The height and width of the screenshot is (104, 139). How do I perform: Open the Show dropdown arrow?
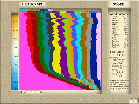(42, 92)
